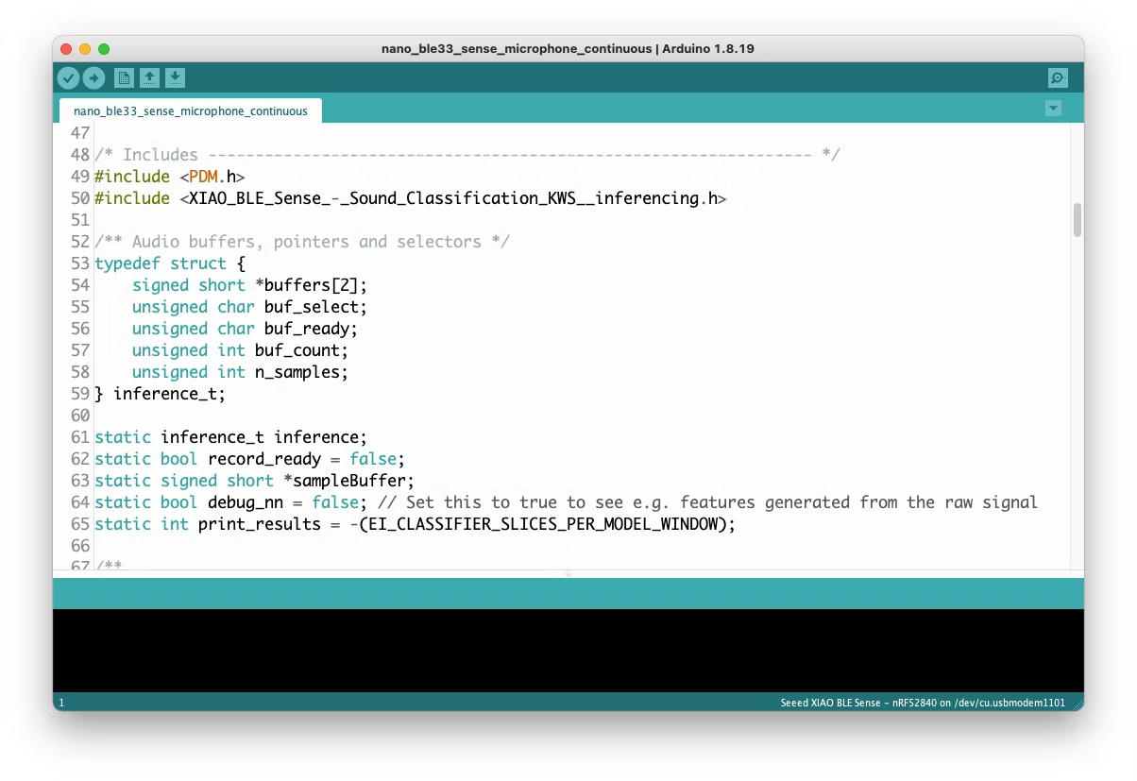Click on 'print_results' on line 65
1137x781 pixels.
260,524
